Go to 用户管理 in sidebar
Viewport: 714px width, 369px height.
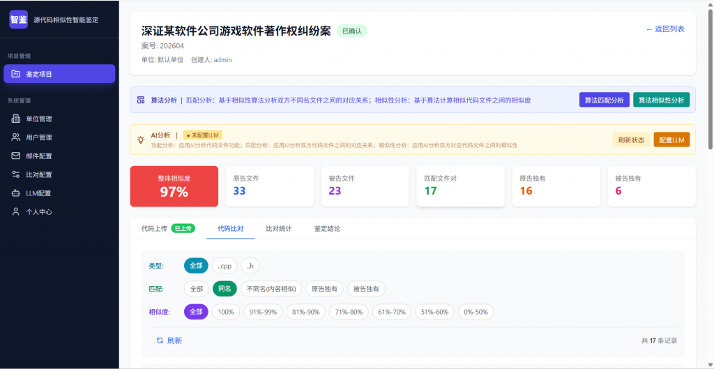pyautogui.click(x=38, y=137)
